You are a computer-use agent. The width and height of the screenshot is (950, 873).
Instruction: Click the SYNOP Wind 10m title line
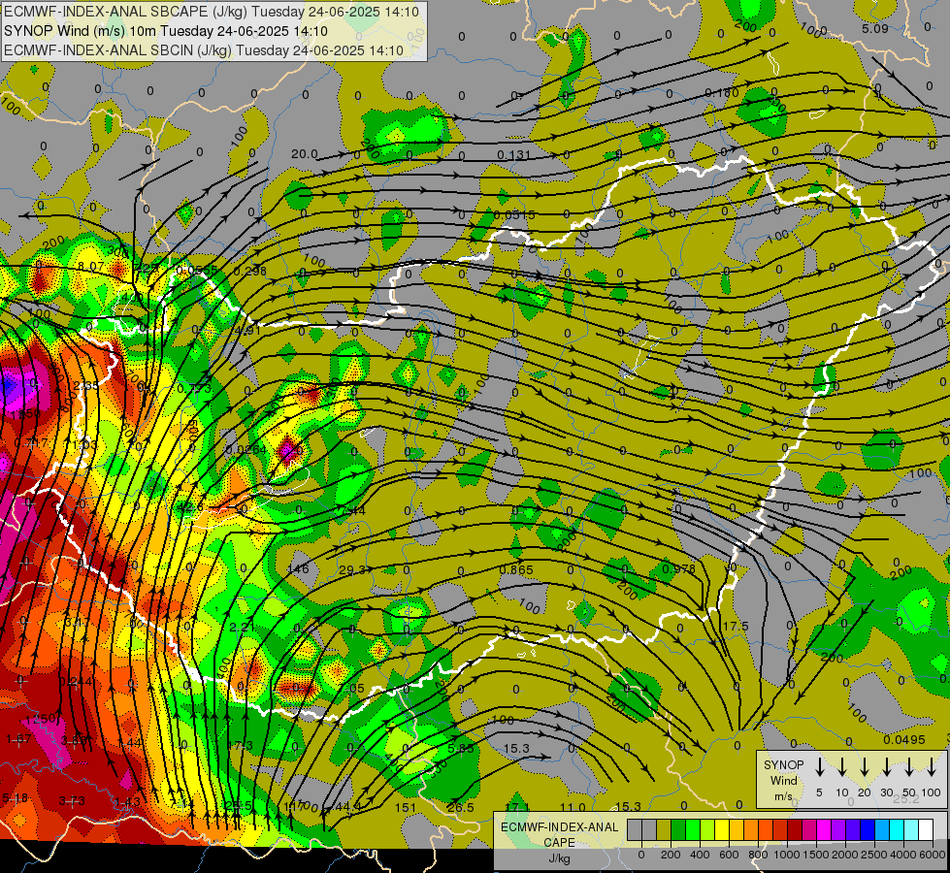[x=165, y=31]
